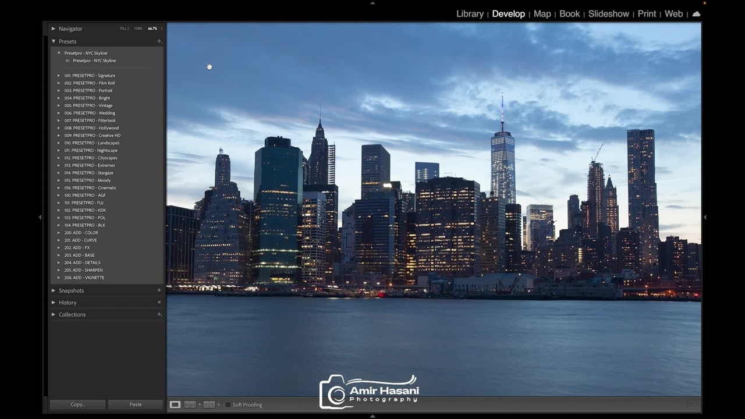This screenshot has height=419, width=745.
Task: Click the Collections plus icon
Action: click(x=159, y=314)
